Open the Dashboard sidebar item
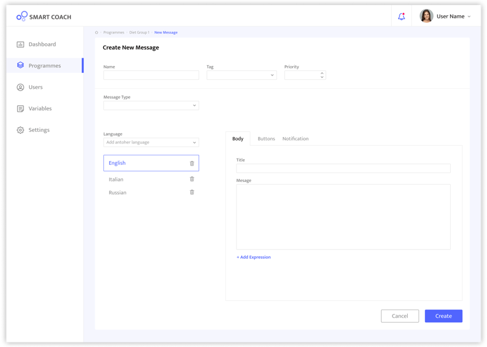Viewport: 487px width, 347px height. tap(42, 44)
